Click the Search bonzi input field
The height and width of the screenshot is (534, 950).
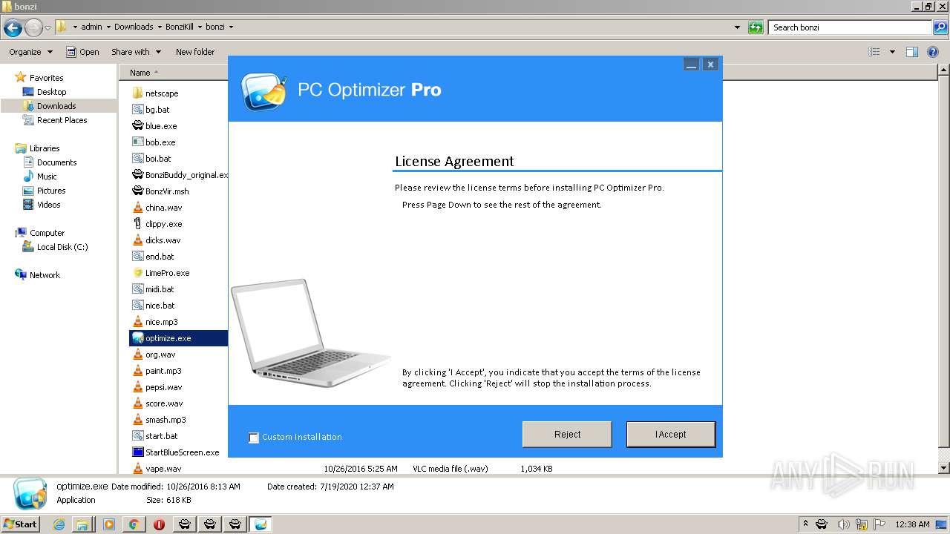(x=851, y=27)
